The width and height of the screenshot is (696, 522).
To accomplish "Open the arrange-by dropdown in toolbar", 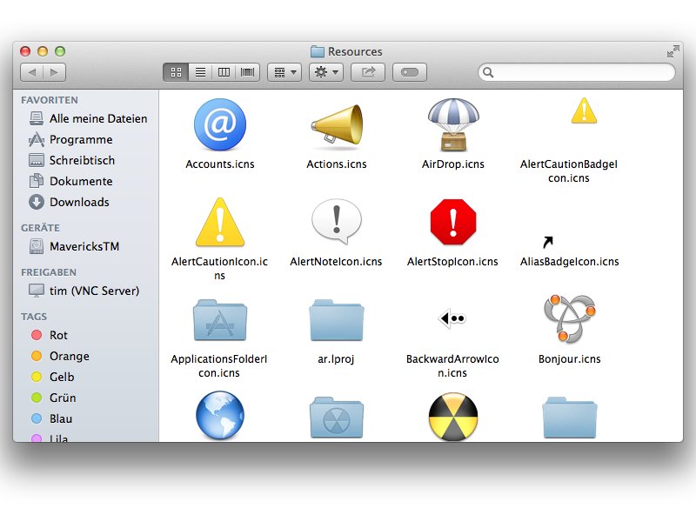I will [x=284, y=72].
